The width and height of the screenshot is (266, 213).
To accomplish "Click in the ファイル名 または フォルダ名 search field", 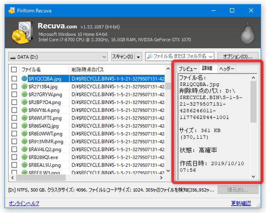I will (180, 57).
